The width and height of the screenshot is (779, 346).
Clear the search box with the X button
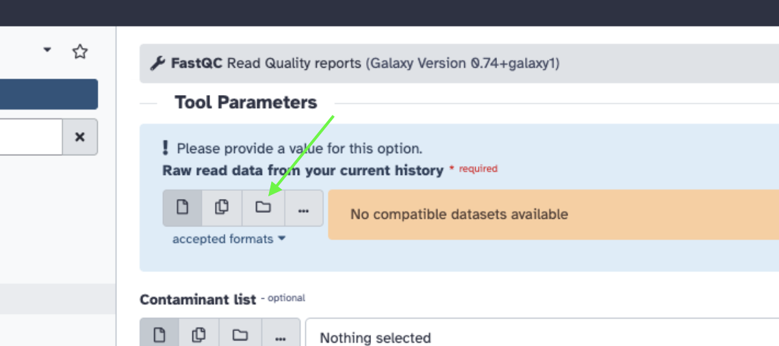(79, 137)
